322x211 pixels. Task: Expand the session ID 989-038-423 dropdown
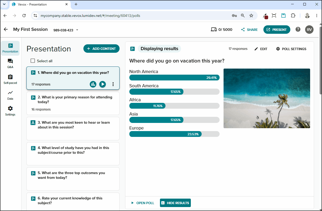[x=77, y=30]
